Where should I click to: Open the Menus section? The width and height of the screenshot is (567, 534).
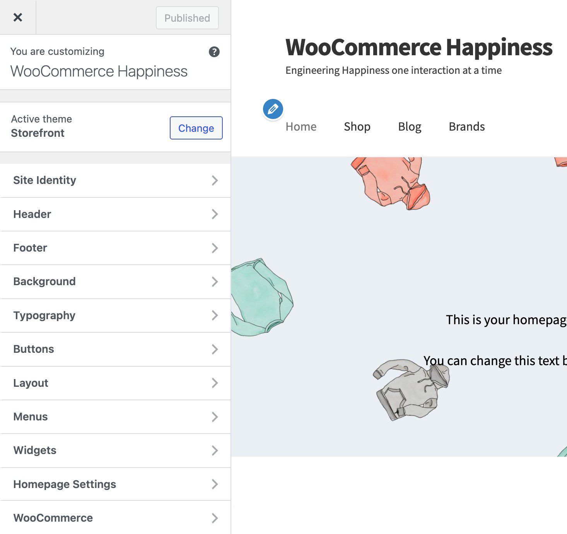point(115,417)
